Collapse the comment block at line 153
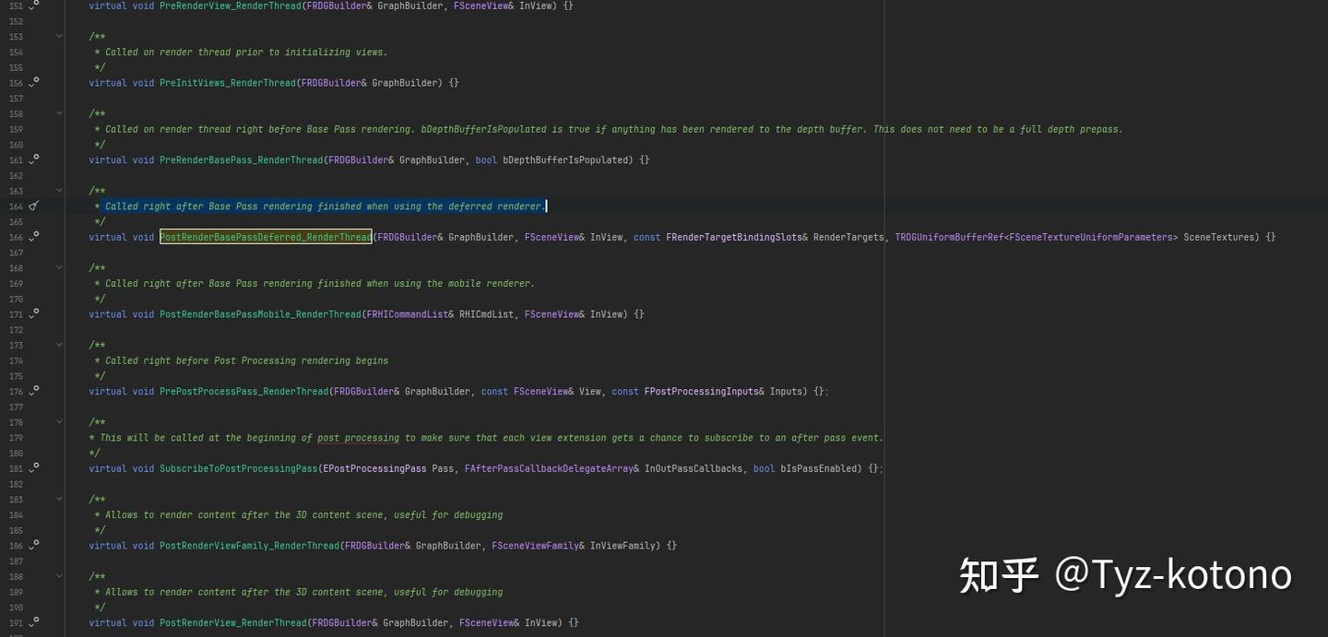The image size is (1328, 637). [x=59, y=36]
